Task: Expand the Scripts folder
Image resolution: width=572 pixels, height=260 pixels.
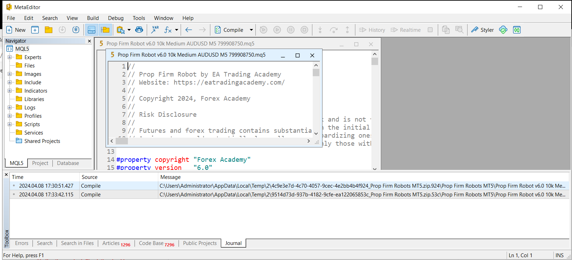Action: [x=10, y=124]
